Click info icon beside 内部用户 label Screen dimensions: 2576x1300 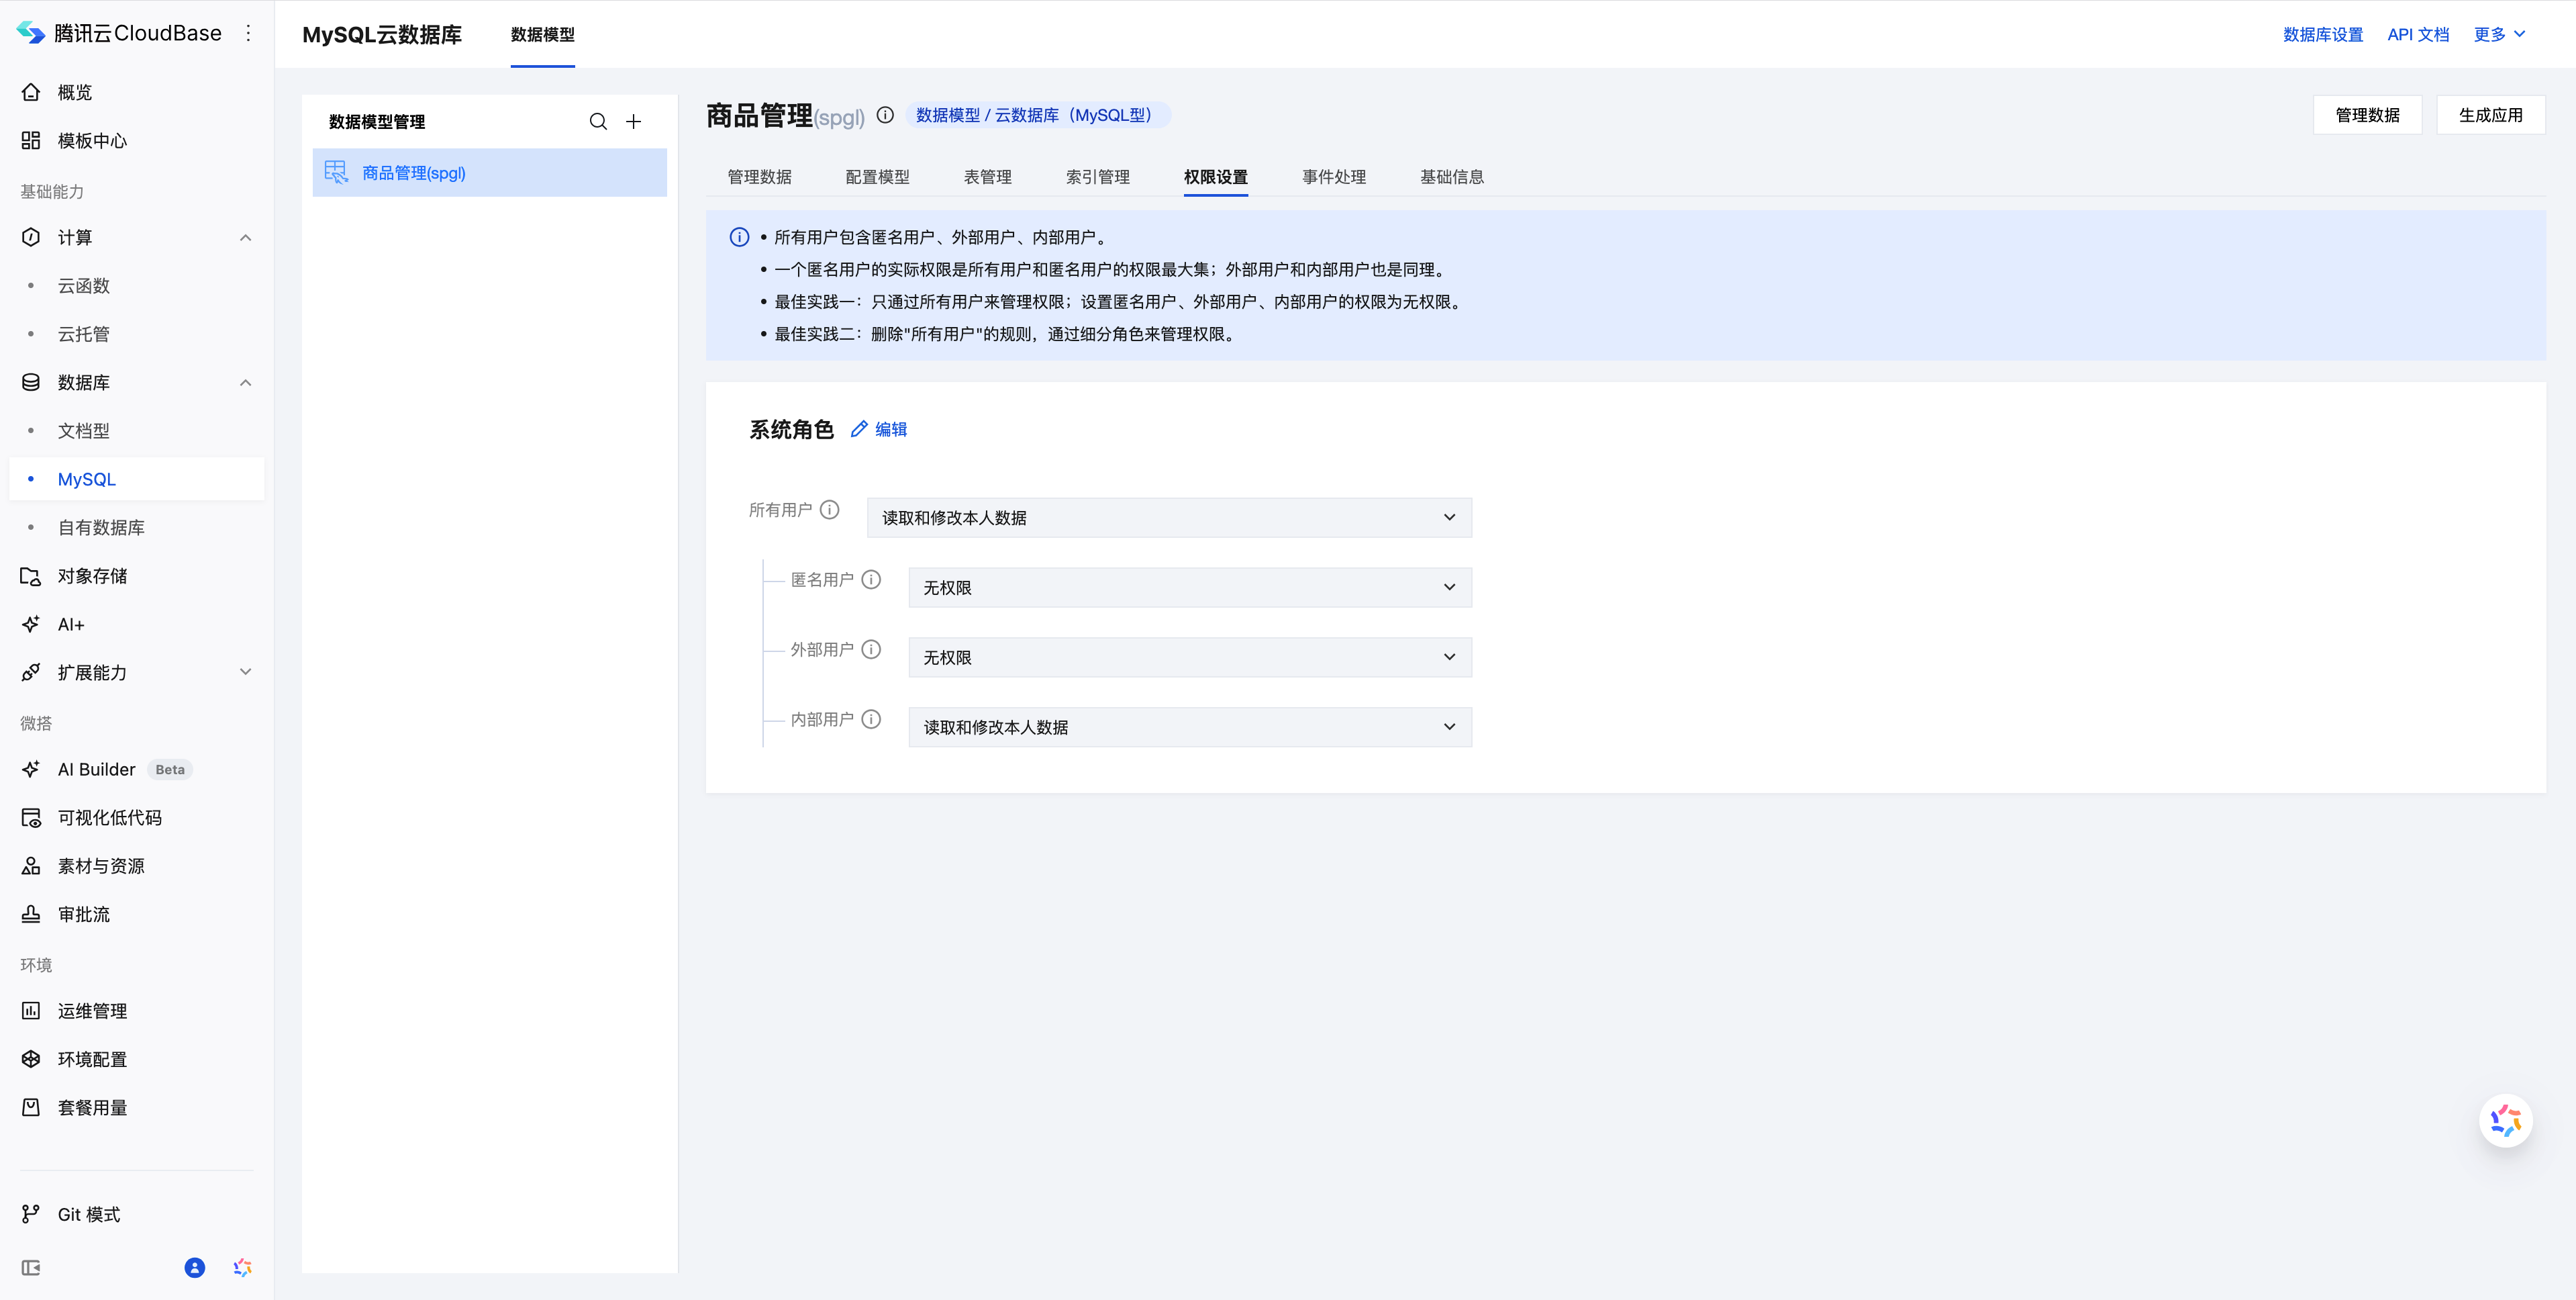pyautogui.click(x=872, y=720)
